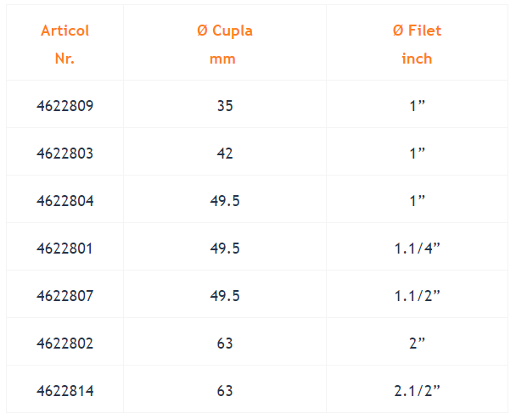
Task: Click the 63 value in row 4622802
Action: click(x=225, y=344)
